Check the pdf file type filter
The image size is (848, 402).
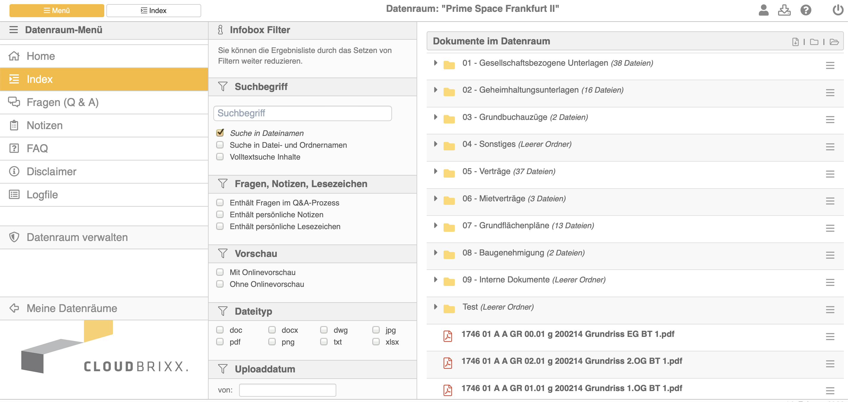pyautogui.click(x=220, y=342)
